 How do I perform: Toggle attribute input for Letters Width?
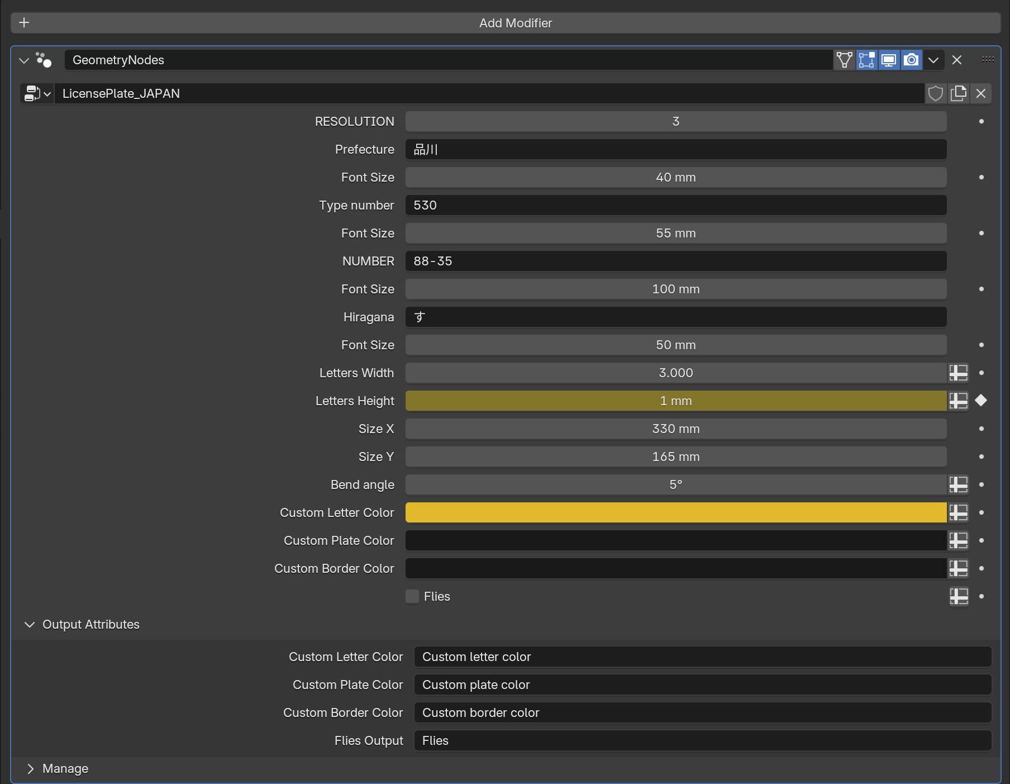pyautogui.click(x=959, y=373)
